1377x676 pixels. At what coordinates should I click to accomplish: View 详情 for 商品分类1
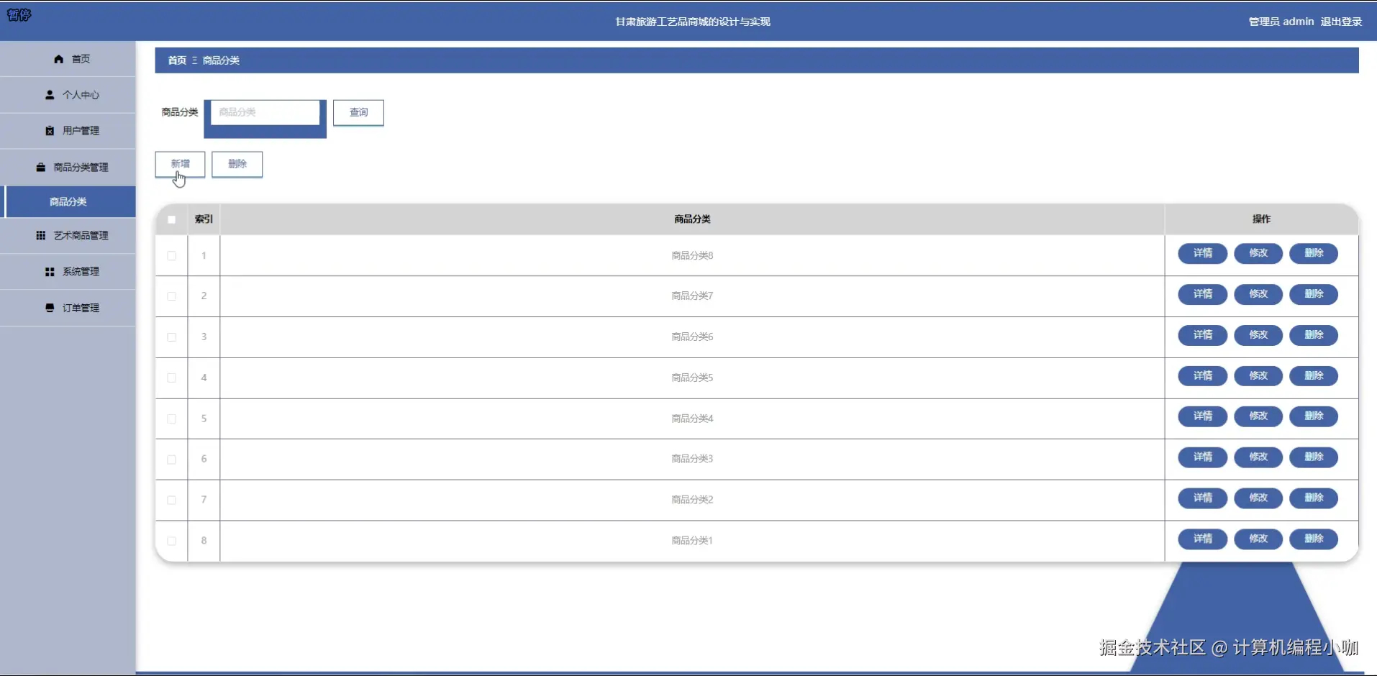tap(1202, 539)
